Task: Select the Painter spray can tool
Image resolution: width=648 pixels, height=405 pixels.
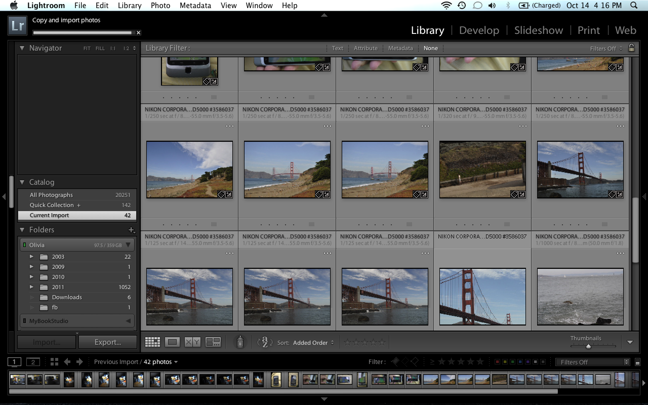Action: click(x=240, y=342)
